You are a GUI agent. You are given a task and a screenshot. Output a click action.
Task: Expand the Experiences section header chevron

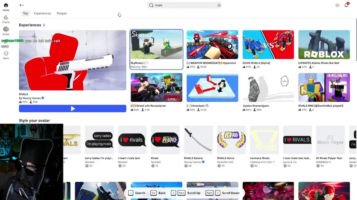click(44, 25)
